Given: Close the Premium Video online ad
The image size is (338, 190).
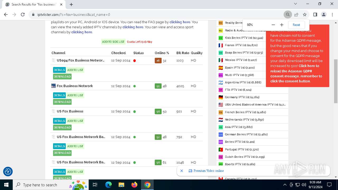Looking at the screenshot, I should [x=182, y=171].
